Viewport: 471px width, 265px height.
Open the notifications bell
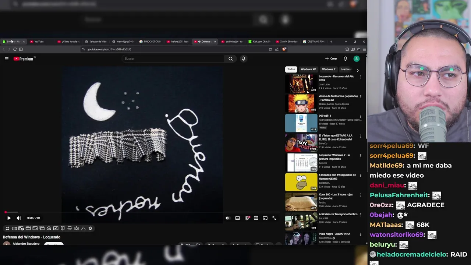pyautogui.click(x=345, y=59)
